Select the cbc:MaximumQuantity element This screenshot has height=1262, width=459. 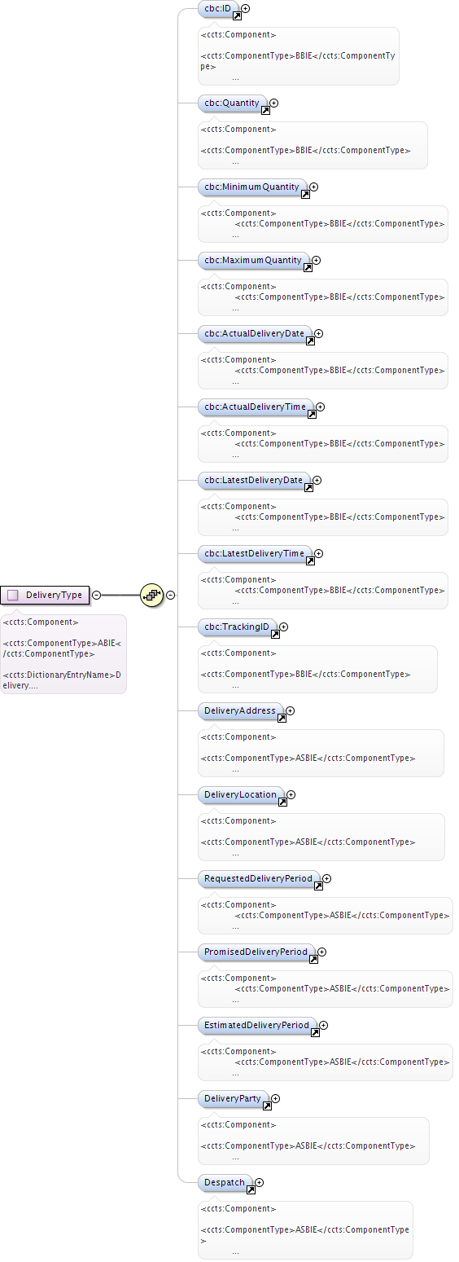tap(254, 261)
